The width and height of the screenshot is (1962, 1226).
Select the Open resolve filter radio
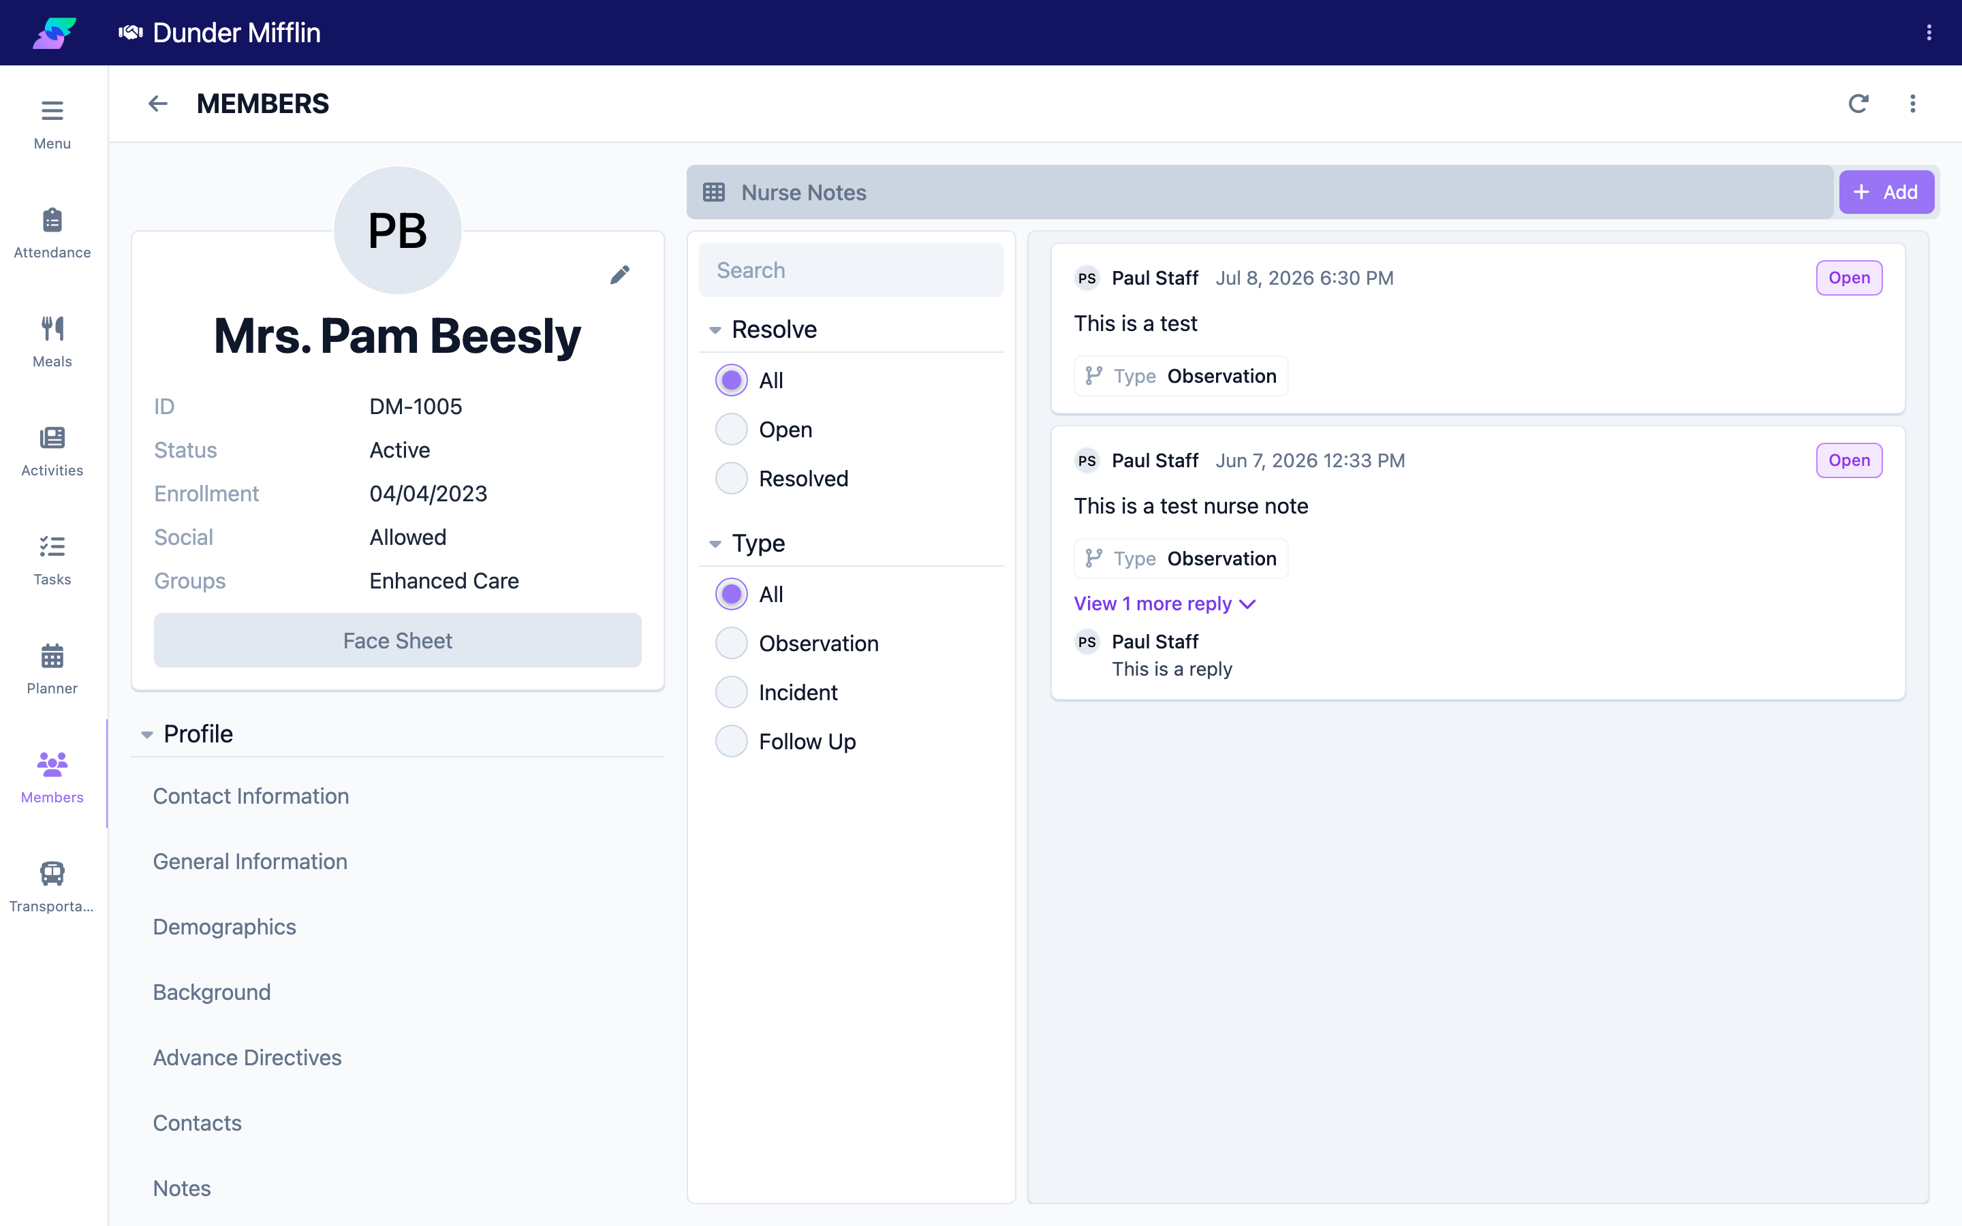731,430
